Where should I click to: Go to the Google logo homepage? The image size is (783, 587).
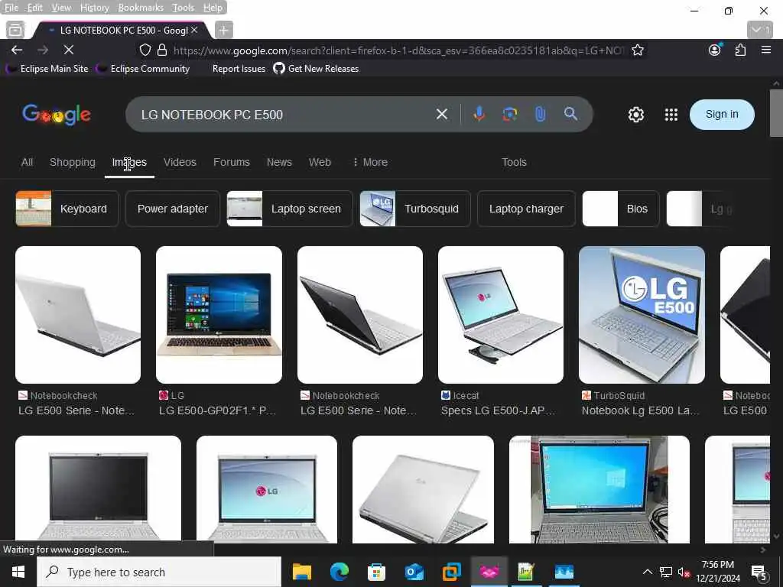(57, 115)
